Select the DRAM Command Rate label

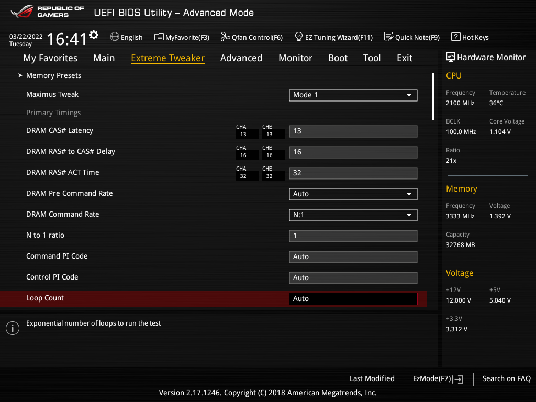[63, 214]
